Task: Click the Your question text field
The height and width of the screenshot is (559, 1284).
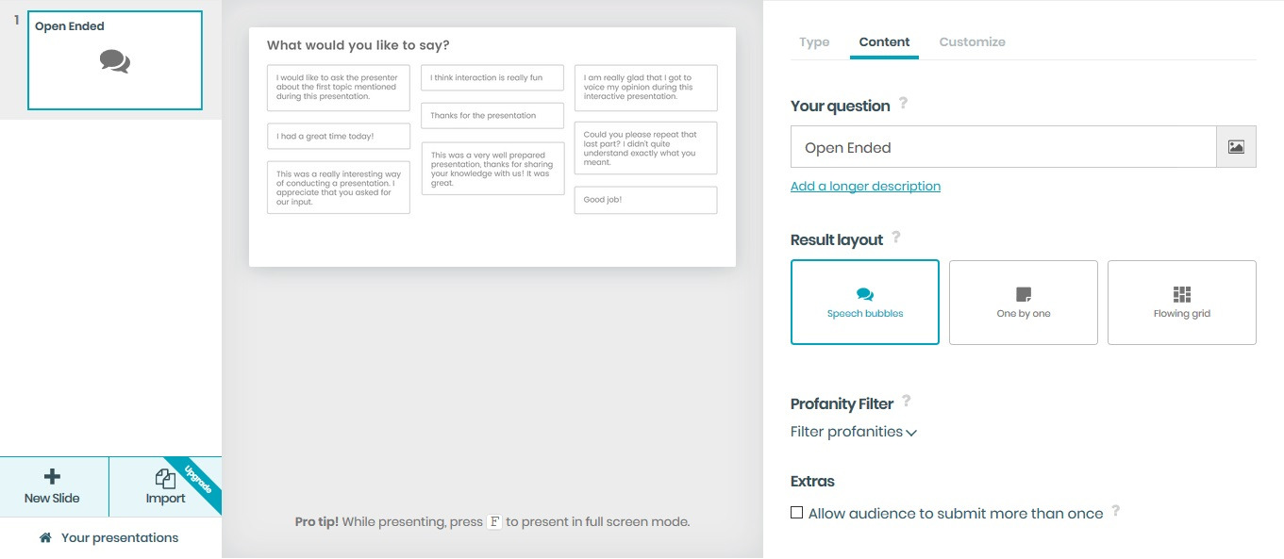Action: click(x=1003, y=147)
